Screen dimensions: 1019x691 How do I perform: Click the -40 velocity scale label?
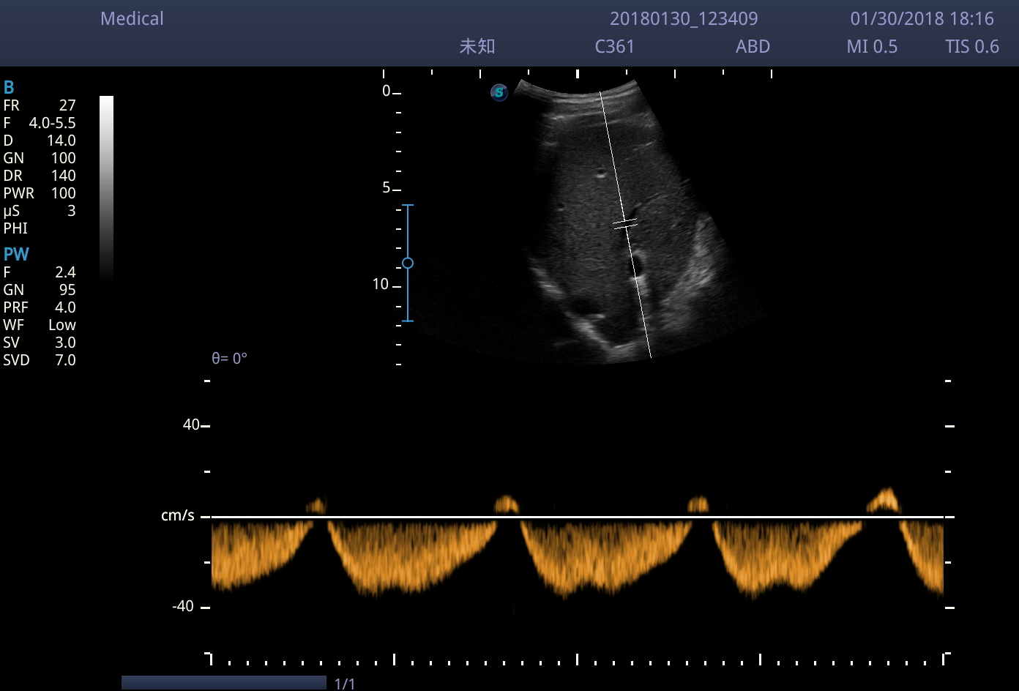point(183,607)
